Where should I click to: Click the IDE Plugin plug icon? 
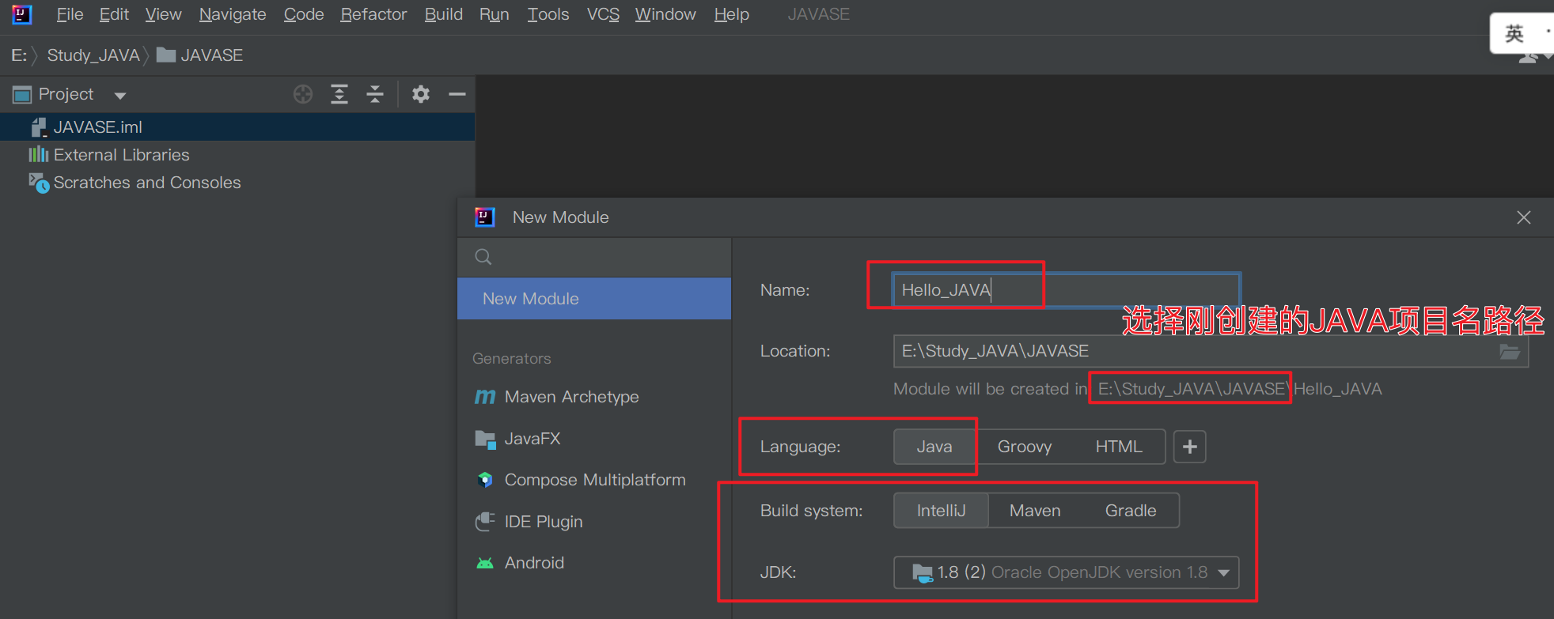click(x=485, y=522)
